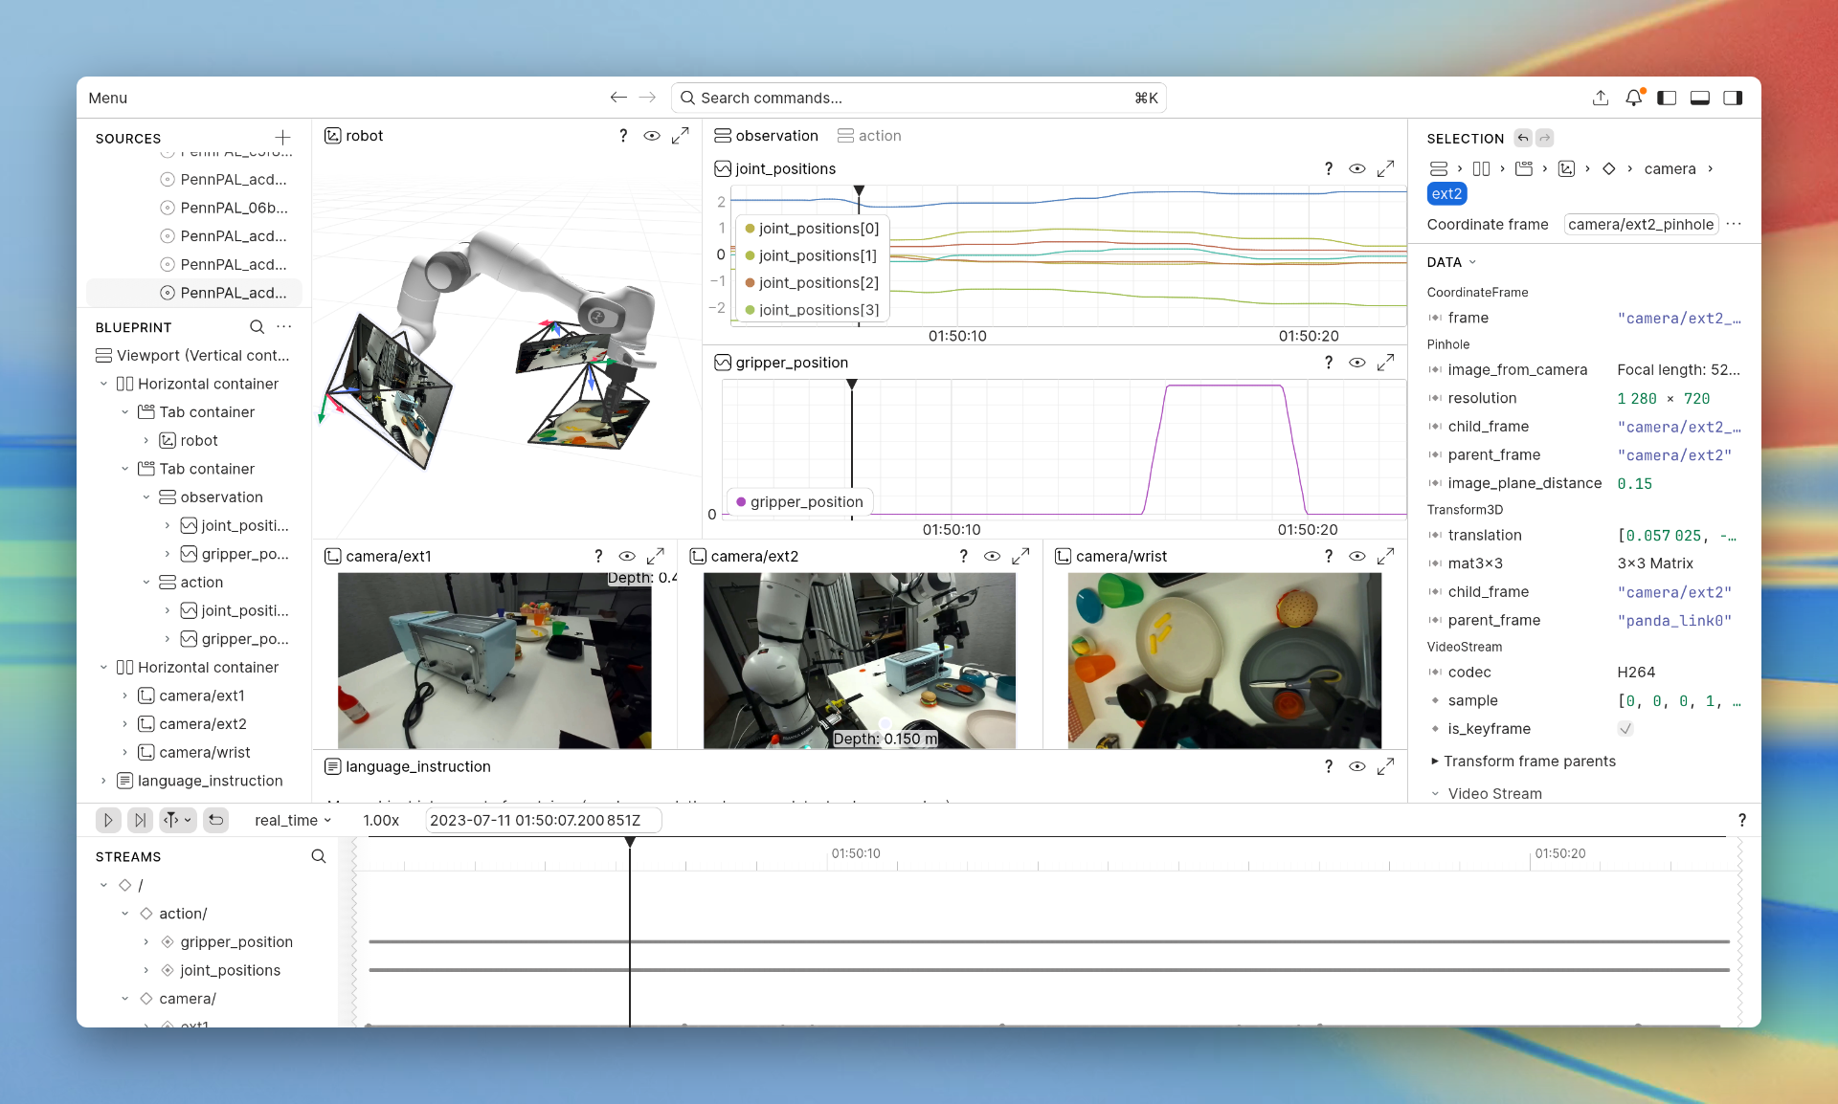Image resolution: width=1838 pixels, height=1104 pixels.
Task: Open coordinate frame more options ellipsis
Action: pyautogui.click(x=1734, y=224)
